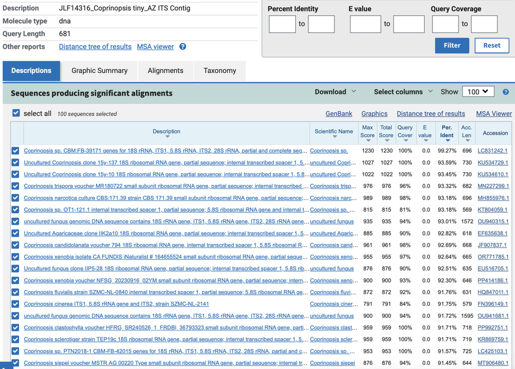Sort by Max Score arrow
This screenshot has width=515, height=369.
pos(368,141)
